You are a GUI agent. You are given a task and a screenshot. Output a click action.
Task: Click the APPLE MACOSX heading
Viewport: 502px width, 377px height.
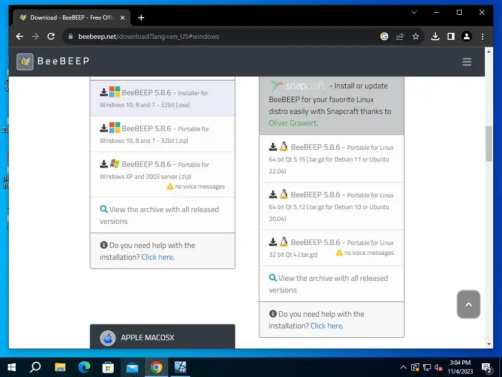pos(147,338)
